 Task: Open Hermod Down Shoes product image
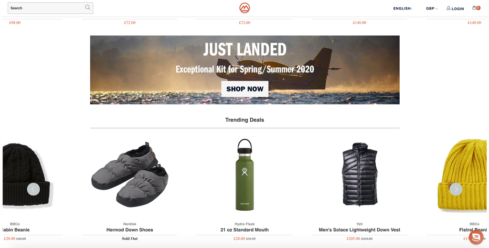pyautogui.click(x=130, y=176)
